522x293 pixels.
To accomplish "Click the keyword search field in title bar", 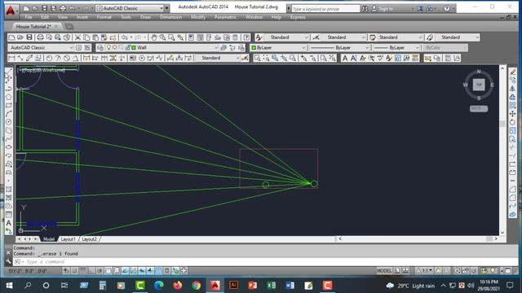I will [x=325, y=9].
